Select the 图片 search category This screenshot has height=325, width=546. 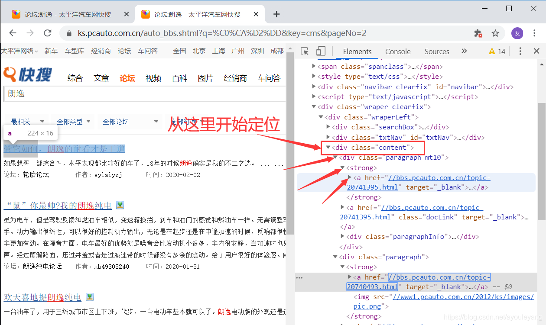tap(205, 78)
